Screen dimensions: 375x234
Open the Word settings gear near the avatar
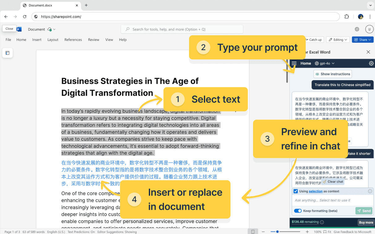click(357, 29)
